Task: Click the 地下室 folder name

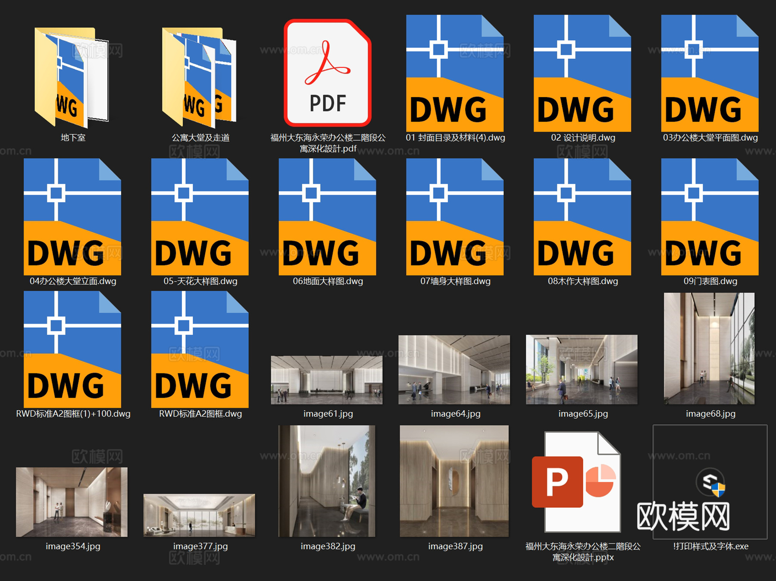Action: [x=73, y=138]
